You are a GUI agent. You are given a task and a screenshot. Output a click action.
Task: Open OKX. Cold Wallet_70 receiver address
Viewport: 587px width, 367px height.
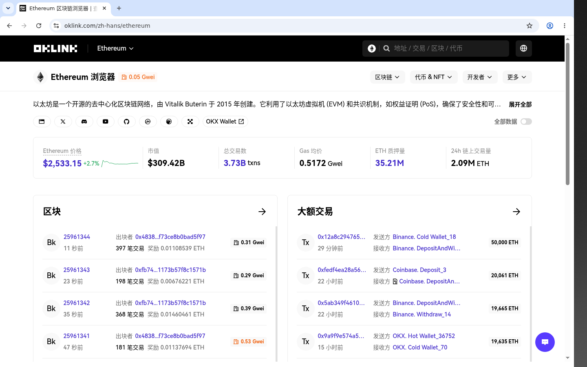pos(420,347)
